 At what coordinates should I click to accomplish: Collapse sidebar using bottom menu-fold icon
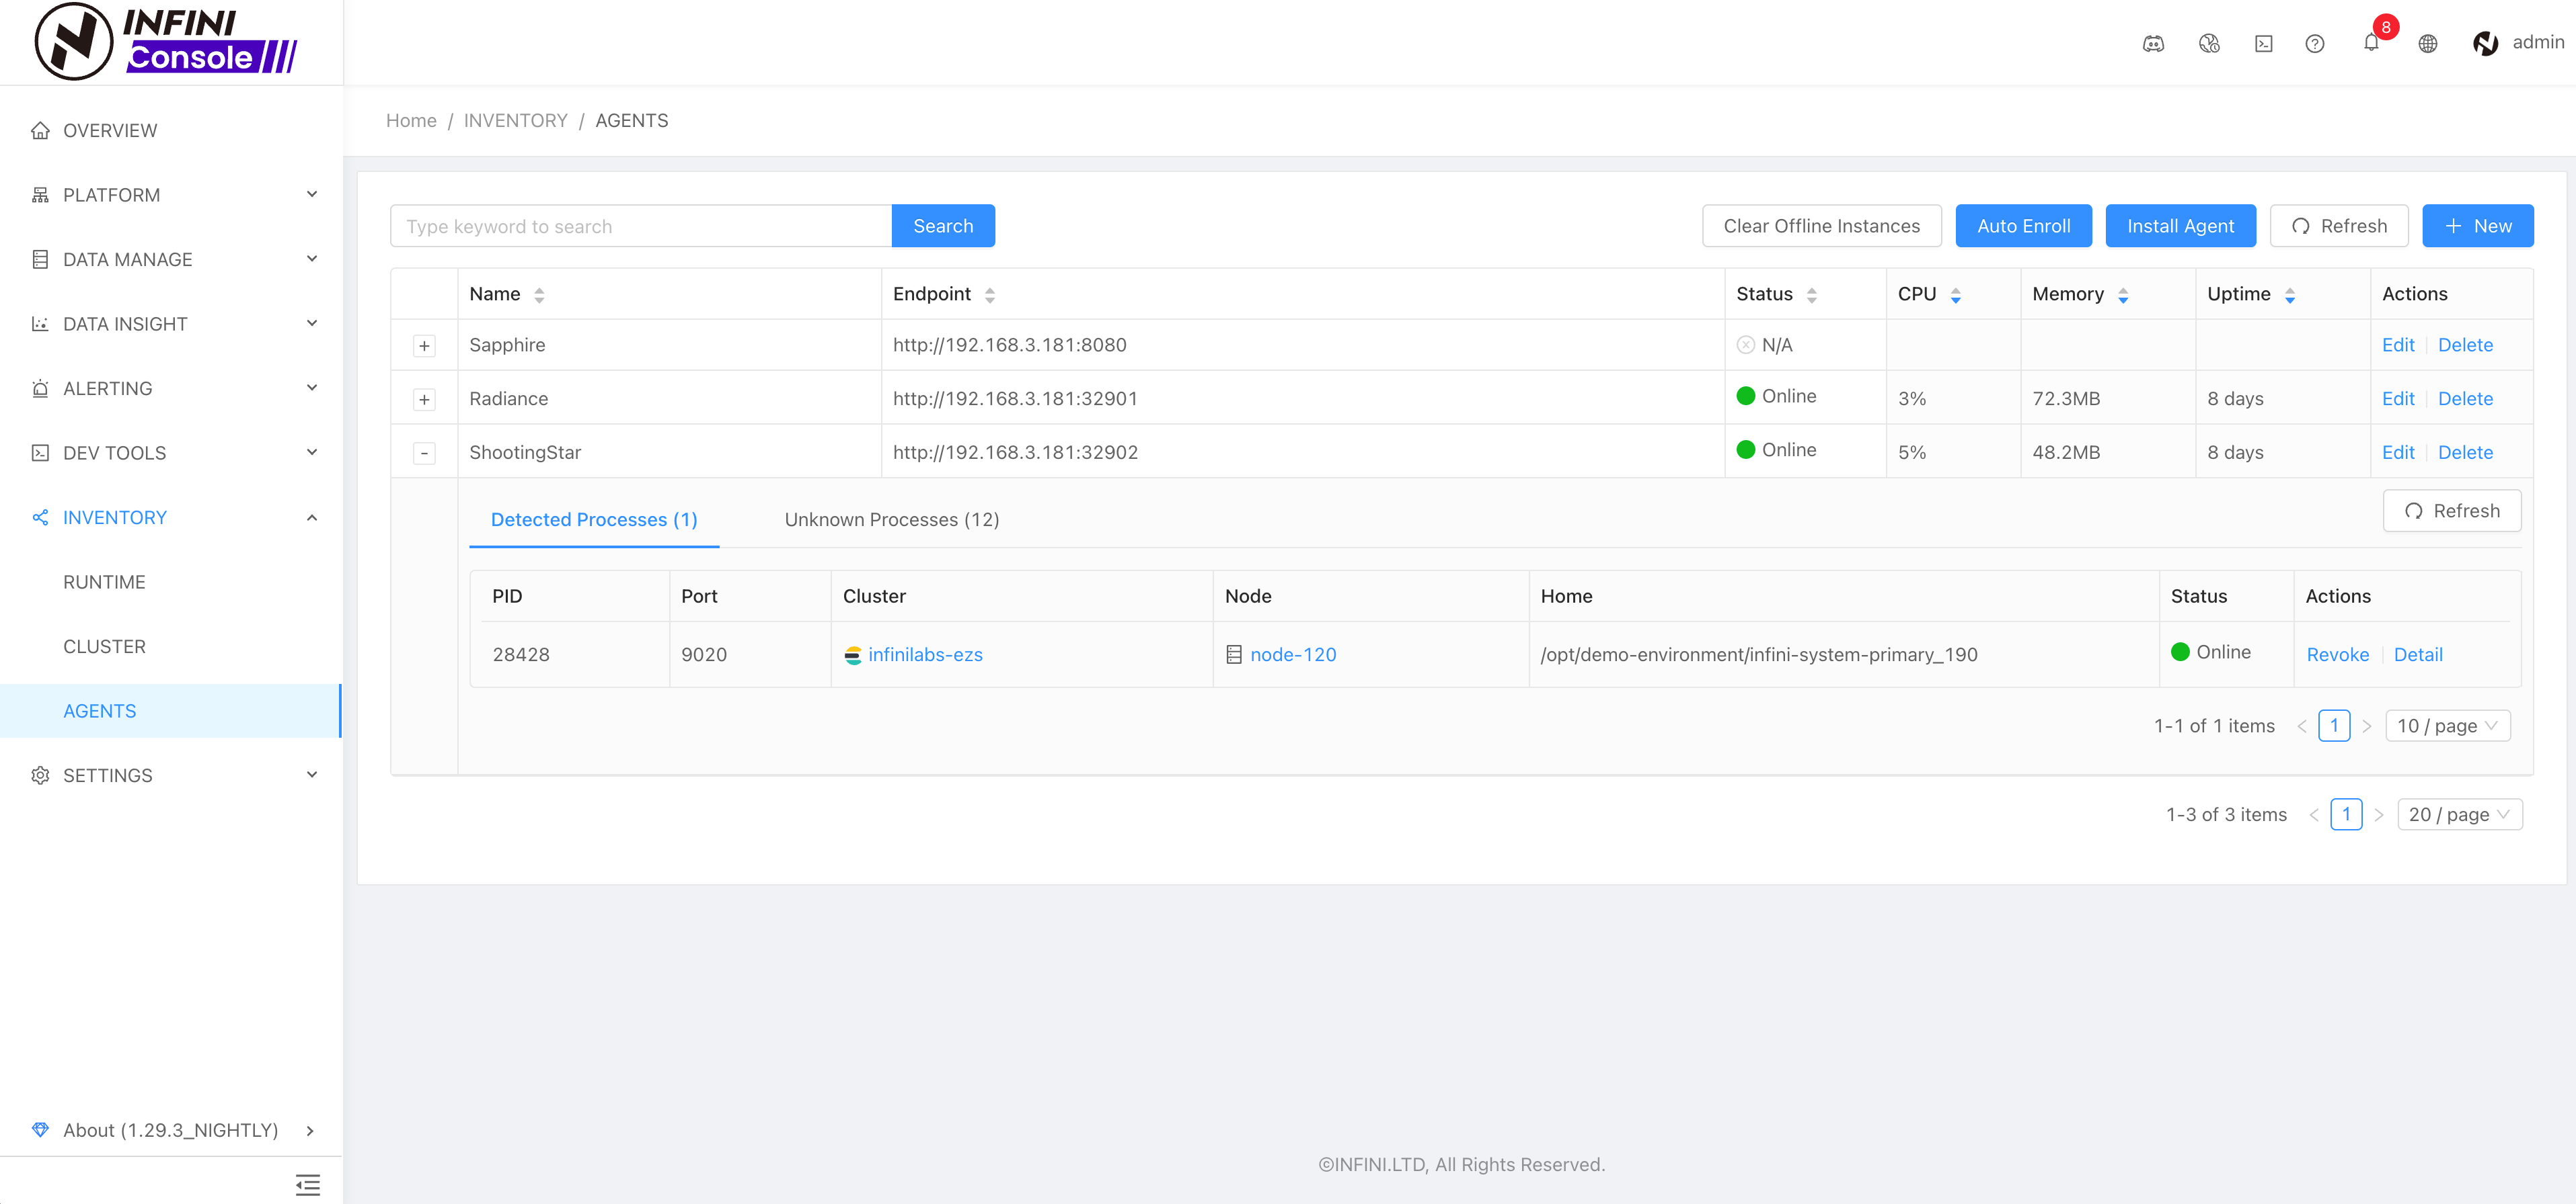click(308, 1185)
